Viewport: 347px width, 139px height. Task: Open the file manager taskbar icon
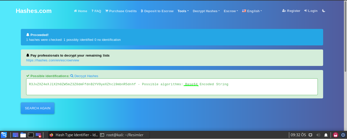tap(23, 135)
